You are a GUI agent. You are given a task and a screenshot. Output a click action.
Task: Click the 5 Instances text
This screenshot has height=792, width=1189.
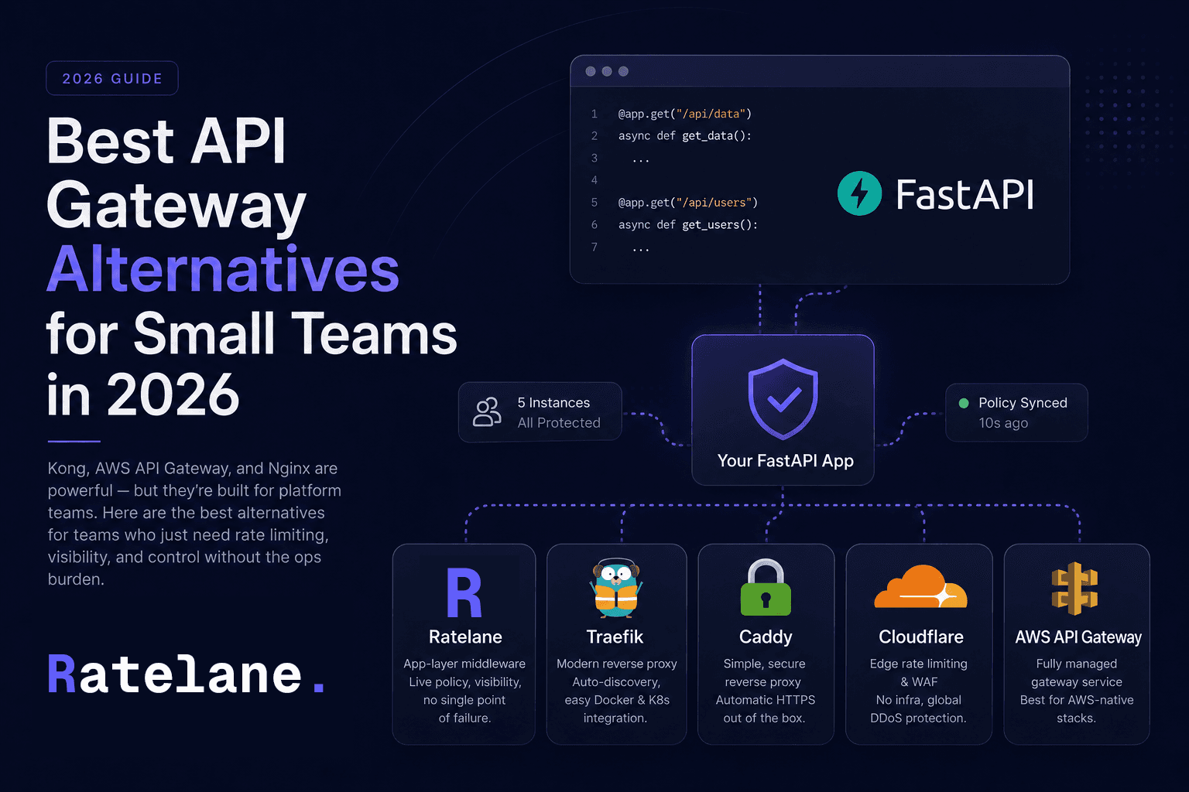click(553, 403)
